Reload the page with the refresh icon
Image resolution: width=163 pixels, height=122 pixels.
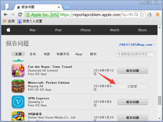(20, 14)
